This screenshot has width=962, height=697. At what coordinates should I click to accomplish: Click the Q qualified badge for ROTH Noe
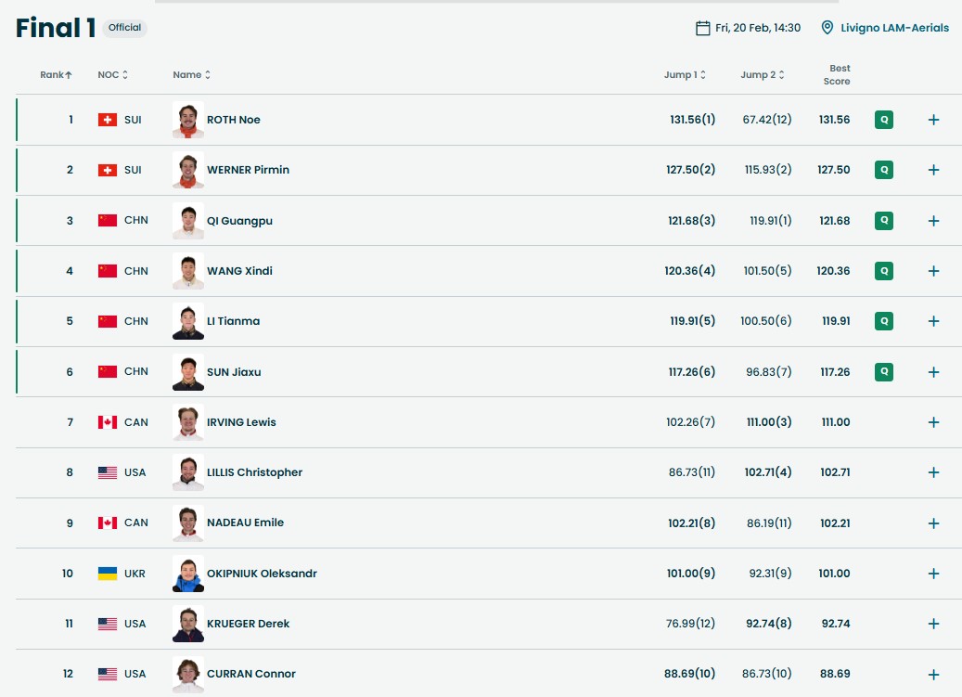(x=884, y=120)
